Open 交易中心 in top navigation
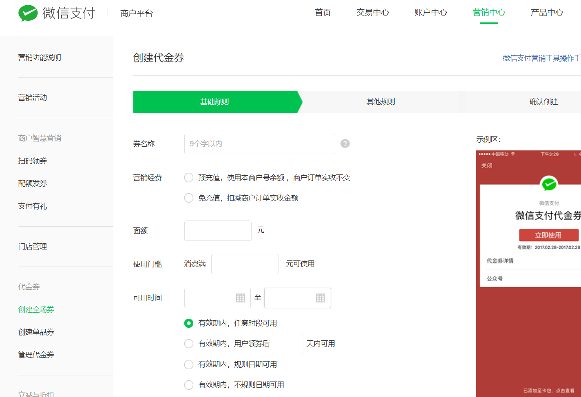Viewport: 581px width, 397px height. [373, 13]
